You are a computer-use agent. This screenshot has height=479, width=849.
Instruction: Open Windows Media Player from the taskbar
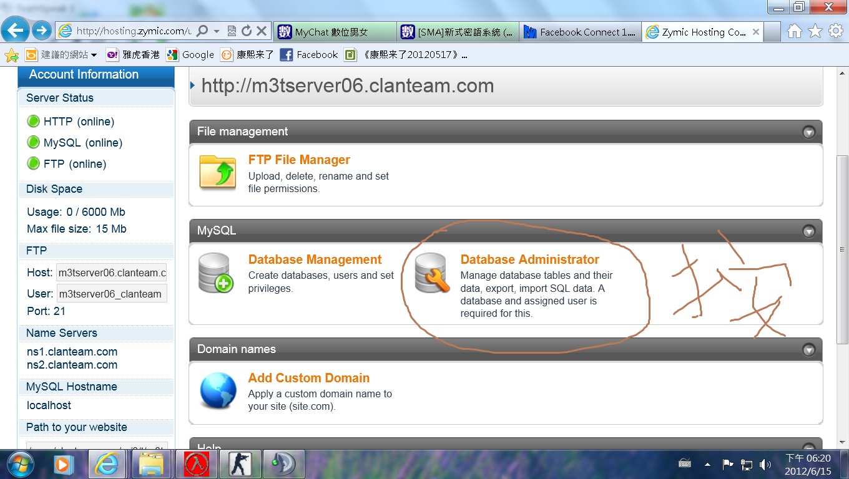[64, 464]
